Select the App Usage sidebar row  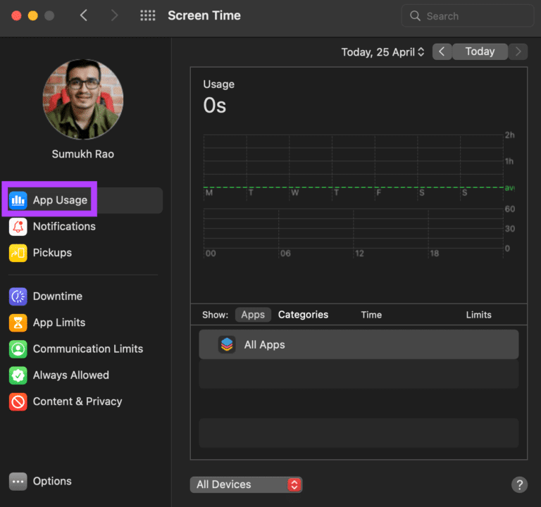point(85,200)
